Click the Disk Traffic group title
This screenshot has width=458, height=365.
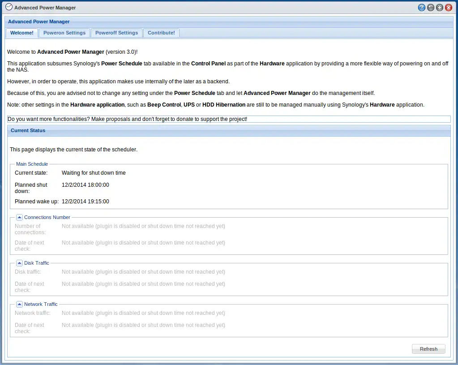37,263
